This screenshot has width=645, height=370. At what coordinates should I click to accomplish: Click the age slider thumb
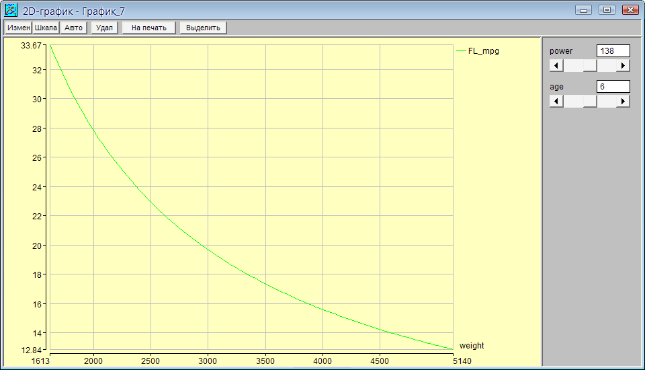point(590,101)
